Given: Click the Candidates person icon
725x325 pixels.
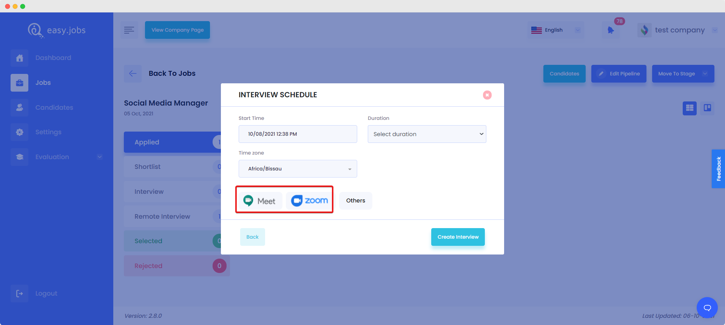Looking at the screenshot, I should pyautogui.click(x=19, y=107).
